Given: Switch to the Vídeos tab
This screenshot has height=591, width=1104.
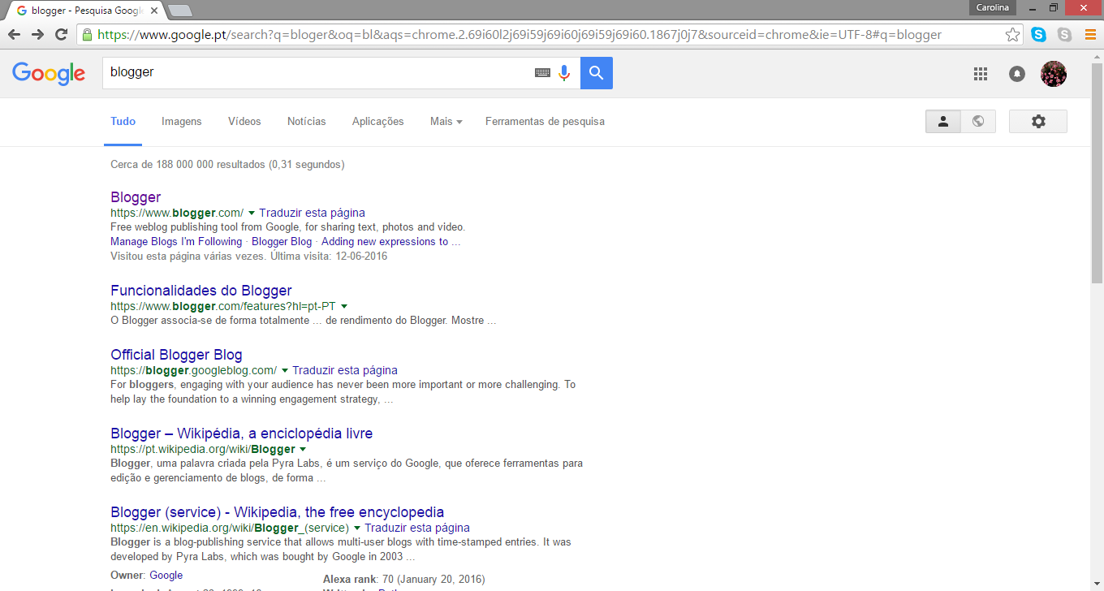Looking at the screenshot, I should coord(244,121).
